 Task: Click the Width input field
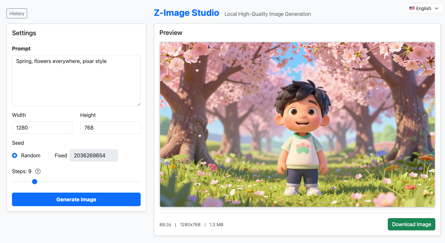pos(42,128)
